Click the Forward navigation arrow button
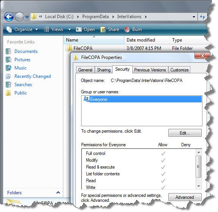This screenshot has height=212, width=218. [19, 17]
